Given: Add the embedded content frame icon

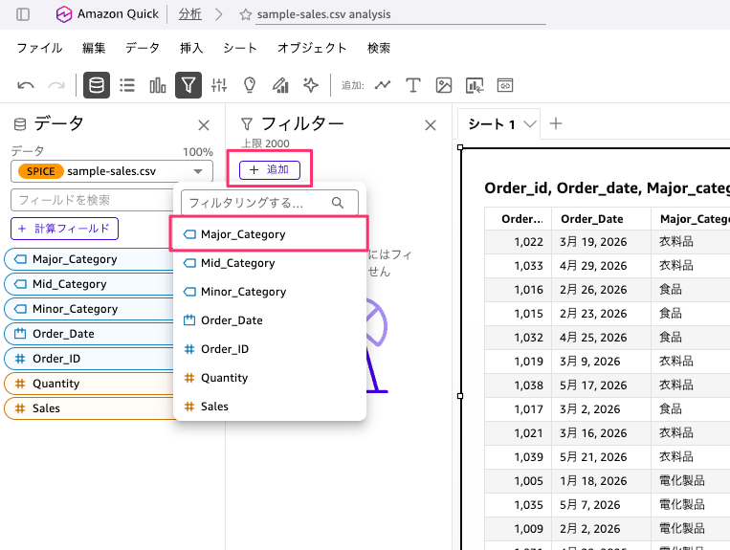Looking at the screenshot, I should click(505, 85).
